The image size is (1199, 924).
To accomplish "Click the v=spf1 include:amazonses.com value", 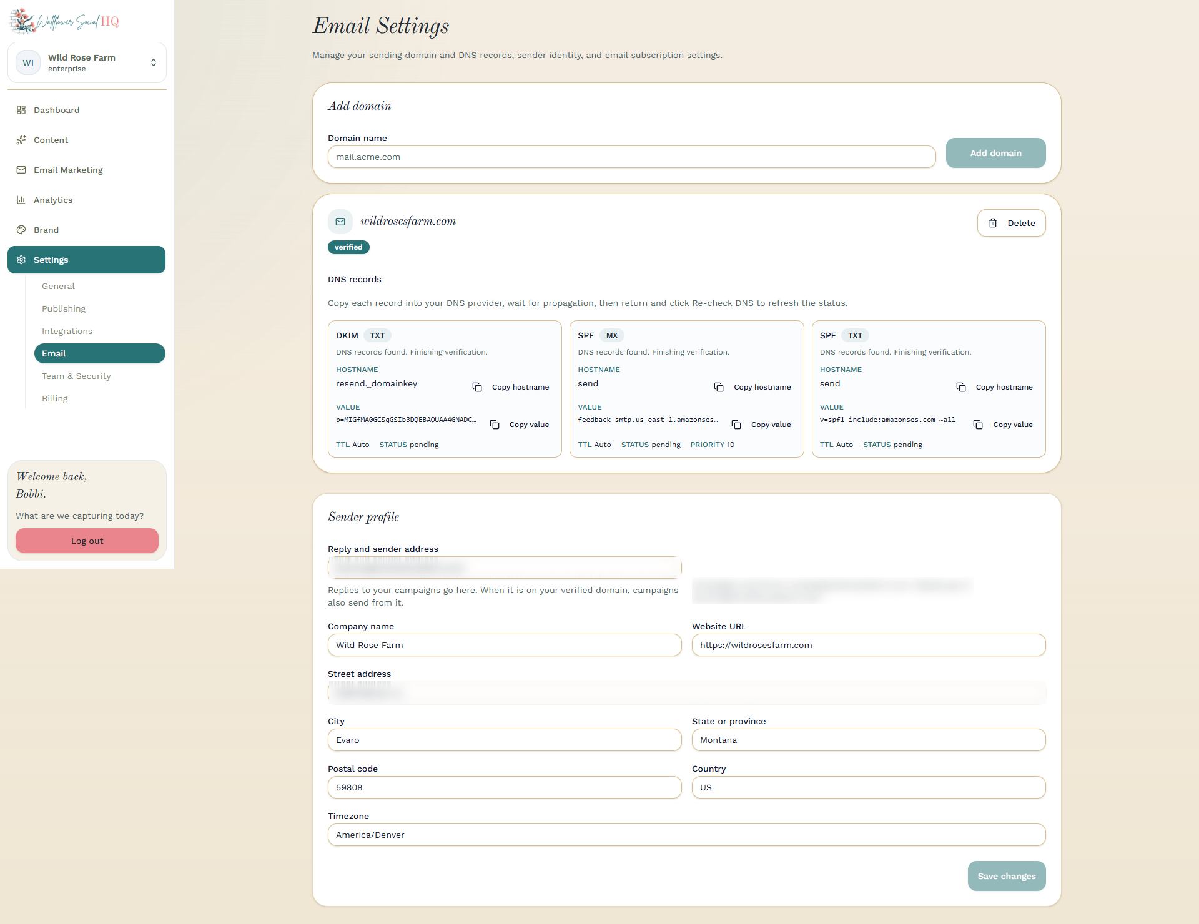I will (887, 420).
